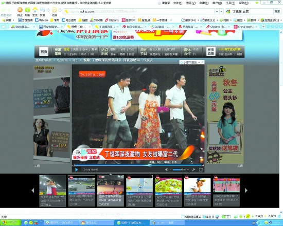The image size is (283, 226).
Task: Click the homepage button in the site navigation
Action: click(44, 51)
